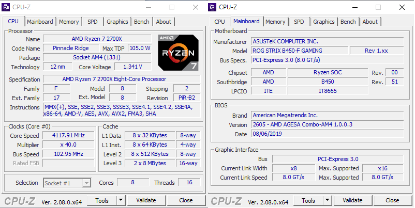Close left CPU-Z window via title bar X
415x208 pixels.
tap(196, 7)
